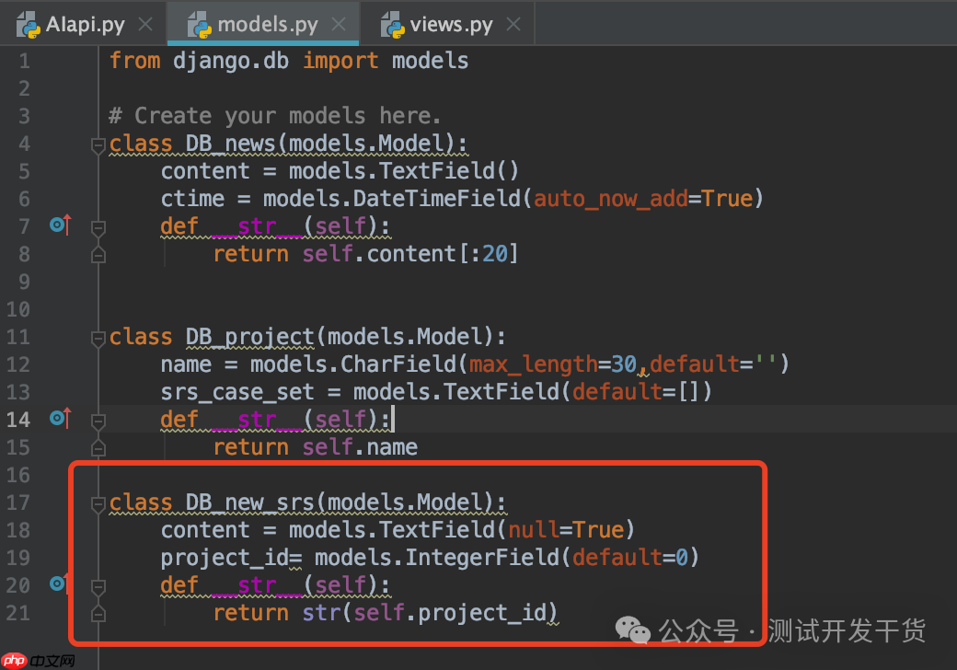Collapse the DB_news class fold marker

(98, 144)
